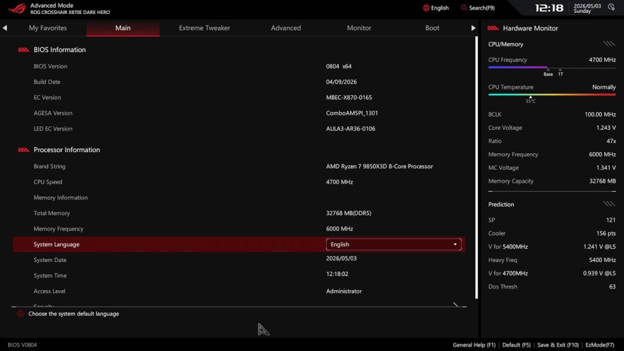Click the Dos Thresh value 63
Screen dimensions: 624x351
(612, 287)
